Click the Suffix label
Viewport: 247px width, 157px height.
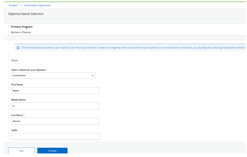14,130
